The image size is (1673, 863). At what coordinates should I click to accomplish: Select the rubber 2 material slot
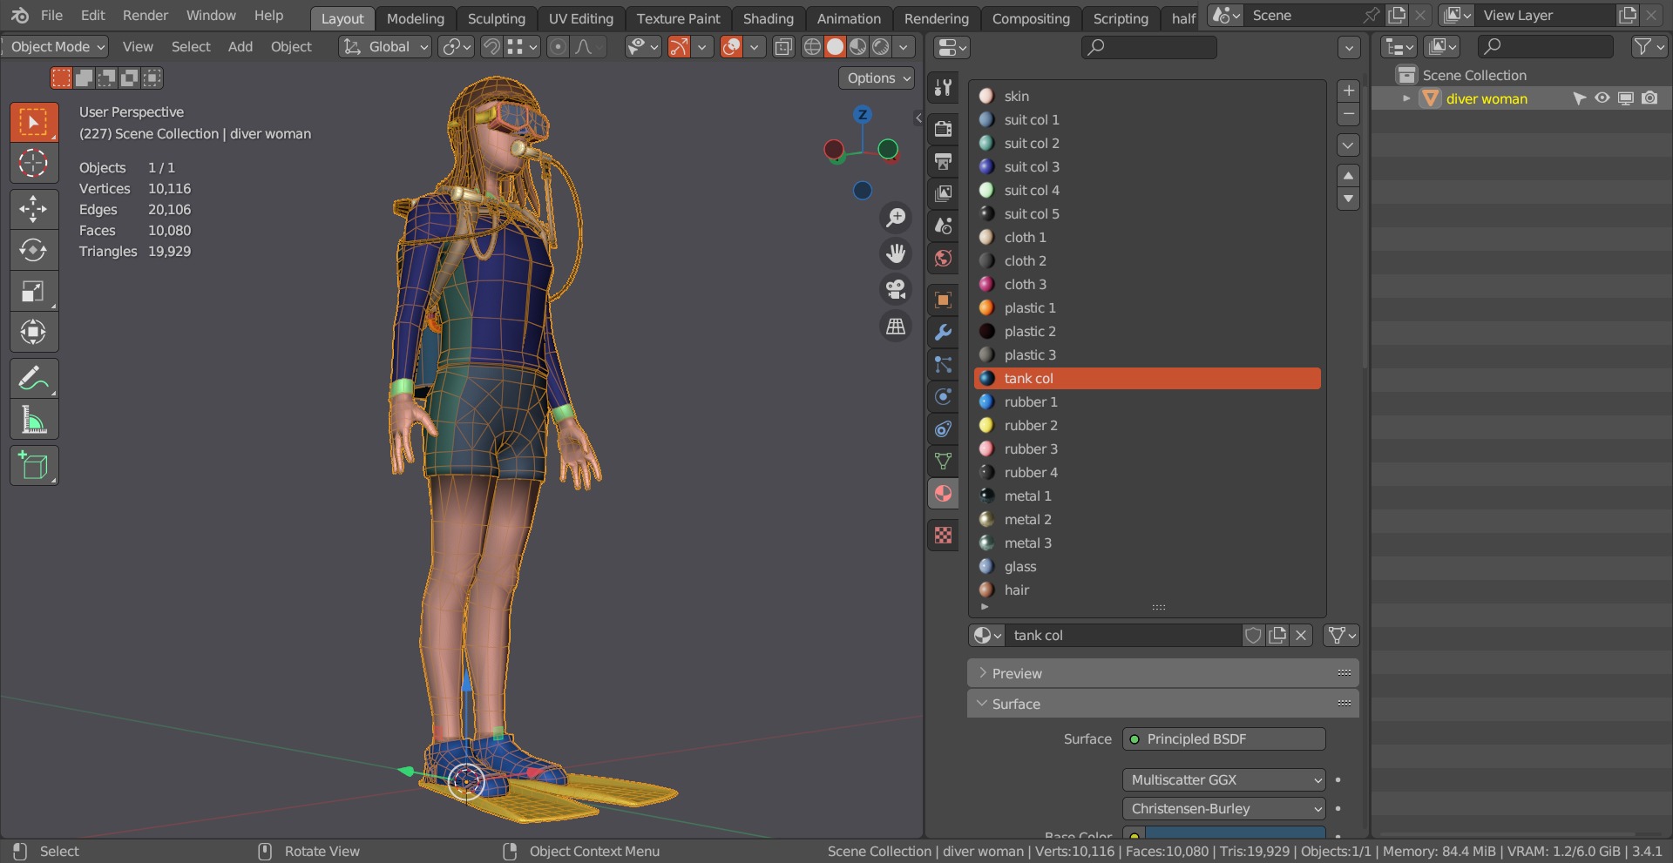(x=1147, y=425)
